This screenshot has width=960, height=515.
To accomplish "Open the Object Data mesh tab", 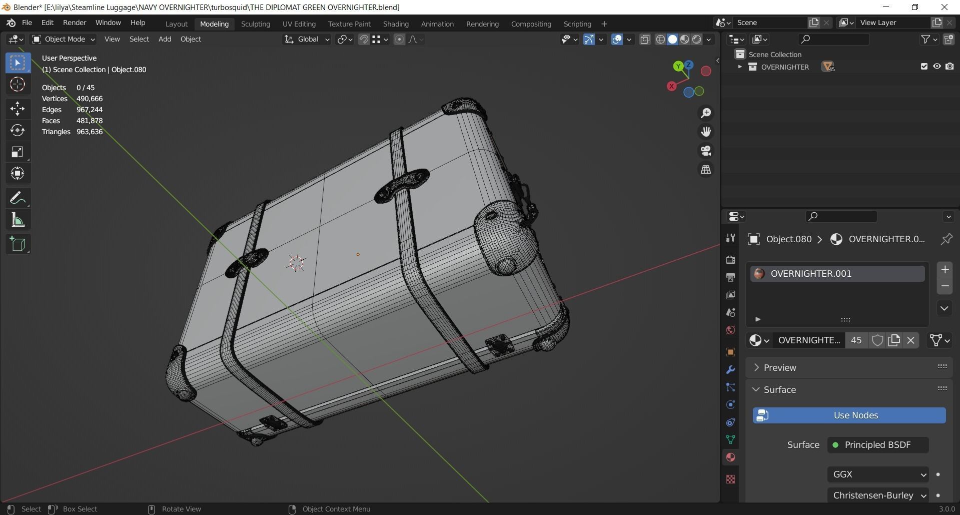I will 730,439.
